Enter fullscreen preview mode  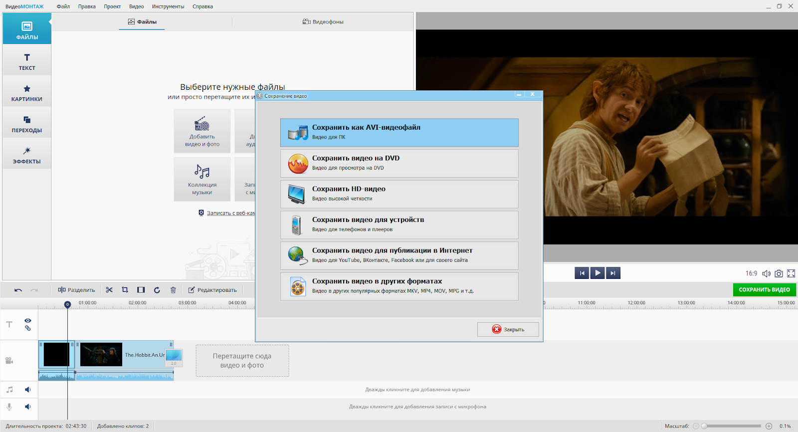(x=791, y=273)
